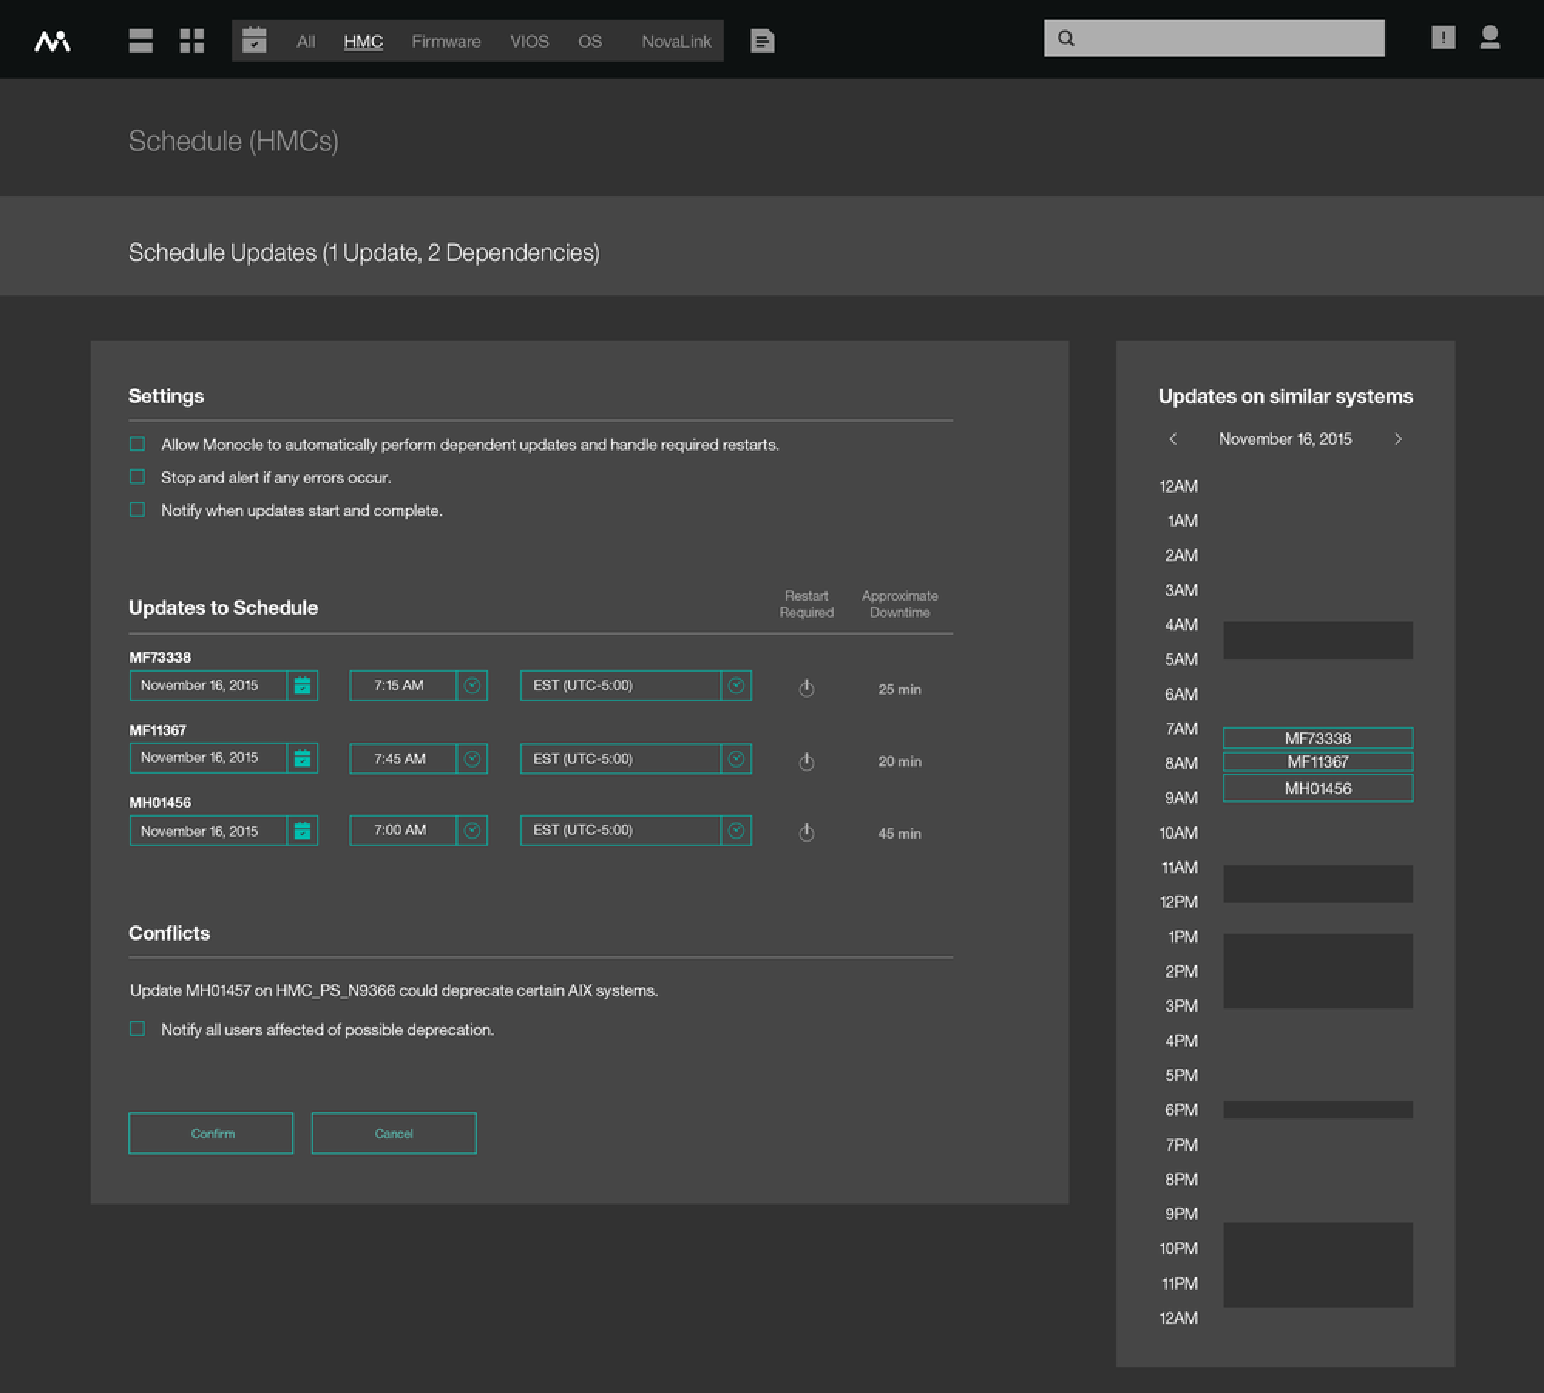Image resolution: width=1544 pixels, height=1393 pixels.
Task: Select the Firmware tab
Action: pos(445,42)
